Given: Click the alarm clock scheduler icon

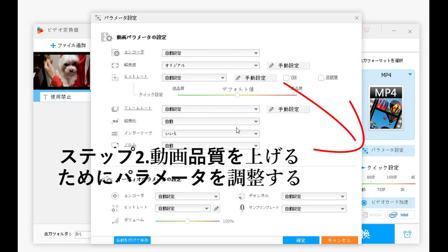Looking at the screenshot, I should (x=407, y=234).
